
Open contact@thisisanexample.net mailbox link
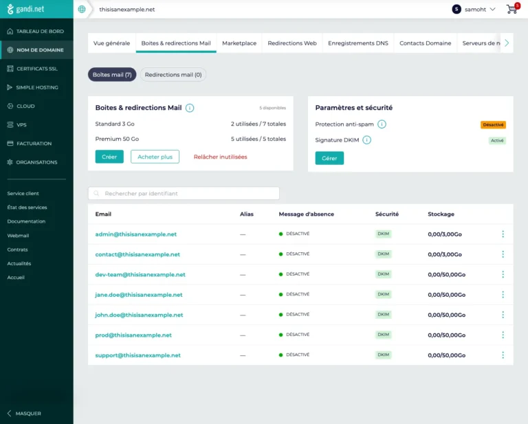coord(137,254)
